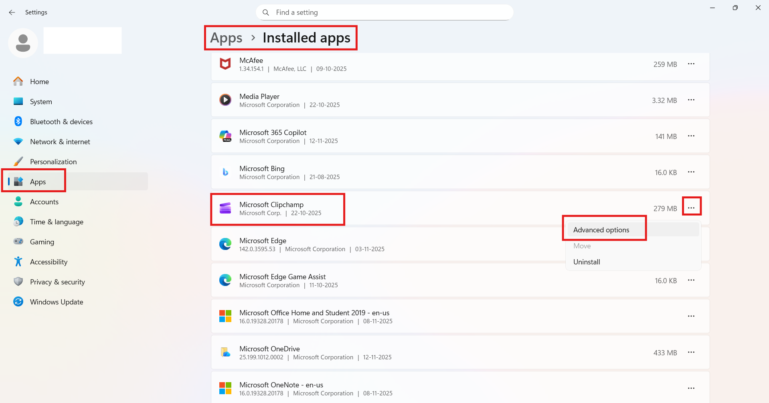The height and width of the screenshot is (403, 769).
Task: Open the options menu for Microsoft OneNote
Action: click(x=691, y=388)
